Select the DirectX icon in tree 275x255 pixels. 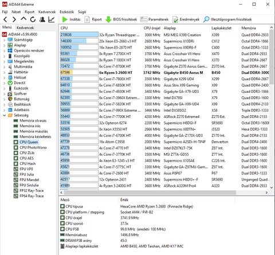coord(10,83)
